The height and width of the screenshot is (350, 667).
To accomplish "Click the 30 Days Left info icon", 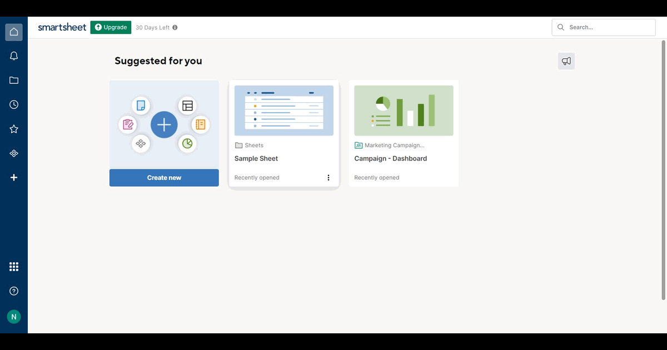I will pyautogui.click(x=175, y=27).
